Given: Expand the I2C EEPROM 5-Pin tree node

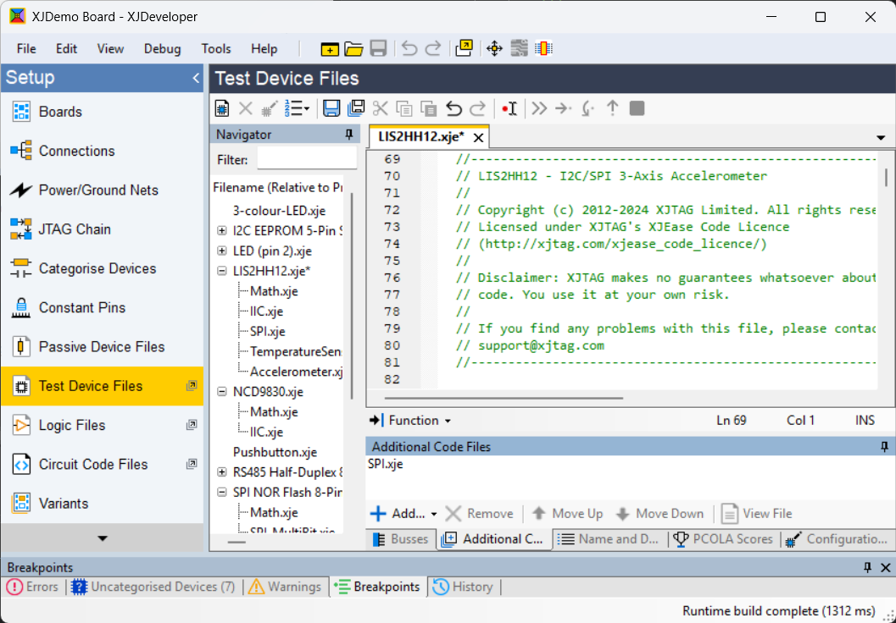Looking at the screenshot, I should (x=222, y=230).
